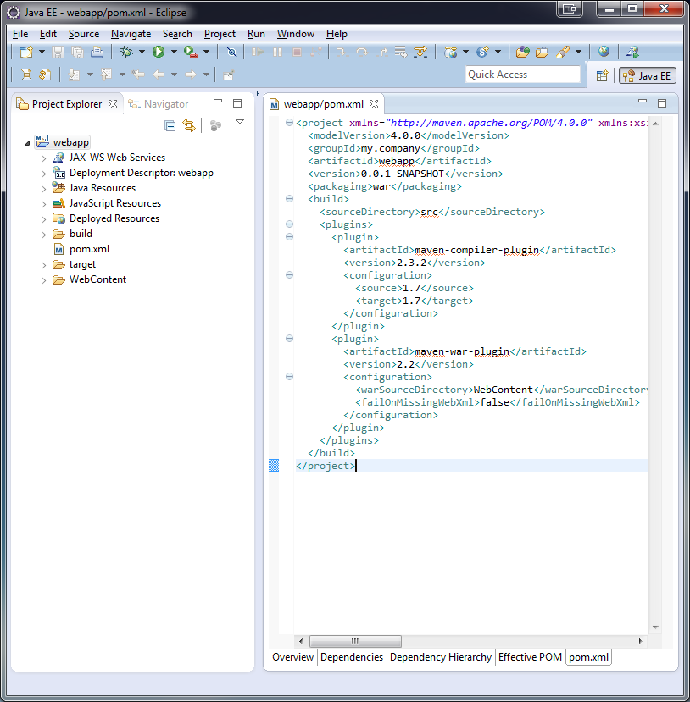Image resolution: width=690 pixels, height=702 pixels.
Task: Open the Help menu
Action: coord(337,34)
